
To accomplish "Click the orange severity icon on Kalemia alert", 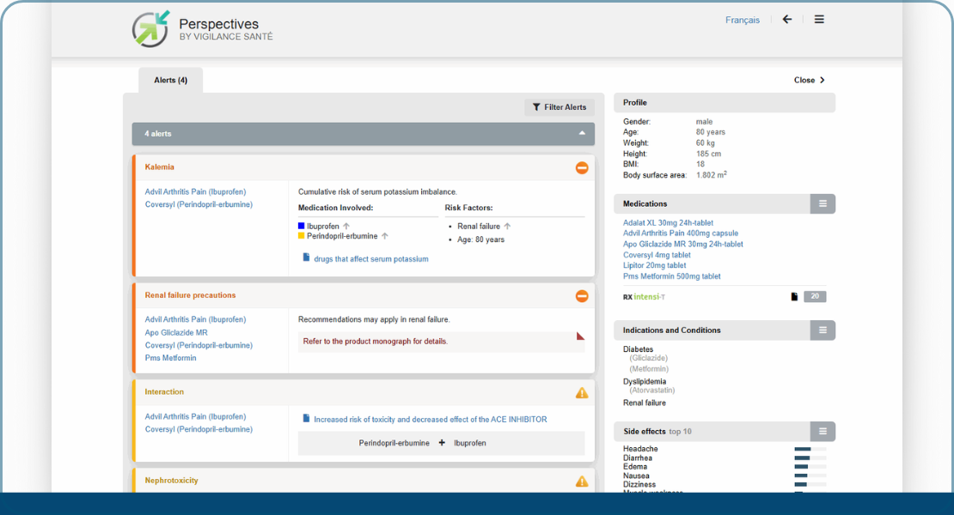I will (582, 167).
